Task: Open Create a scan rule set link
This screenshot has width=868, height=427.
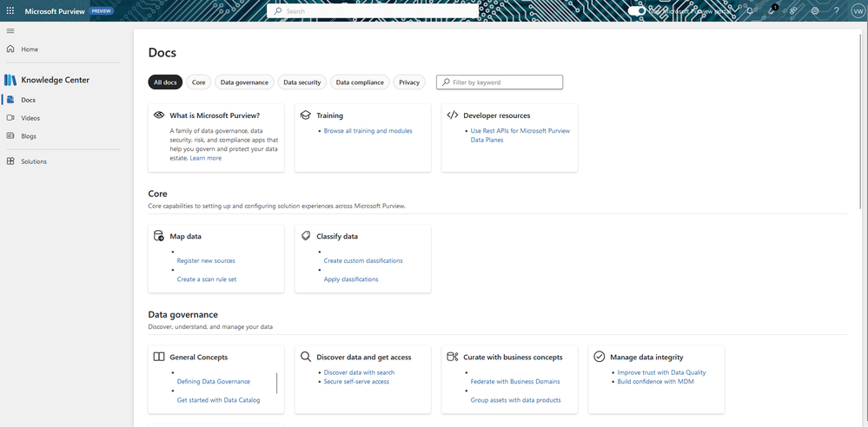Action: tap(207, 279)
